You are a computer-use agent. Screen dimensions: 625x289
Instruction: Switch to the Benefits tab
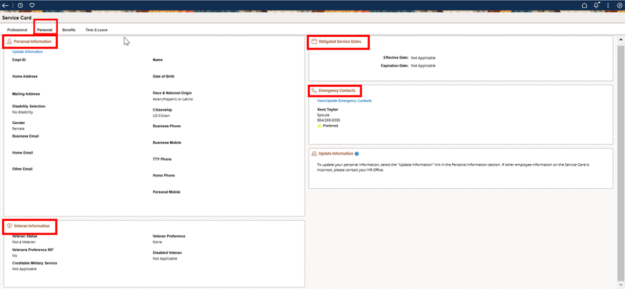(69, 30)
